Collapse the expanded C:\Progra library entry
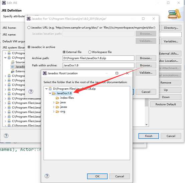The height and width of the screenshot is (183, 185). (x=5, y=58)
